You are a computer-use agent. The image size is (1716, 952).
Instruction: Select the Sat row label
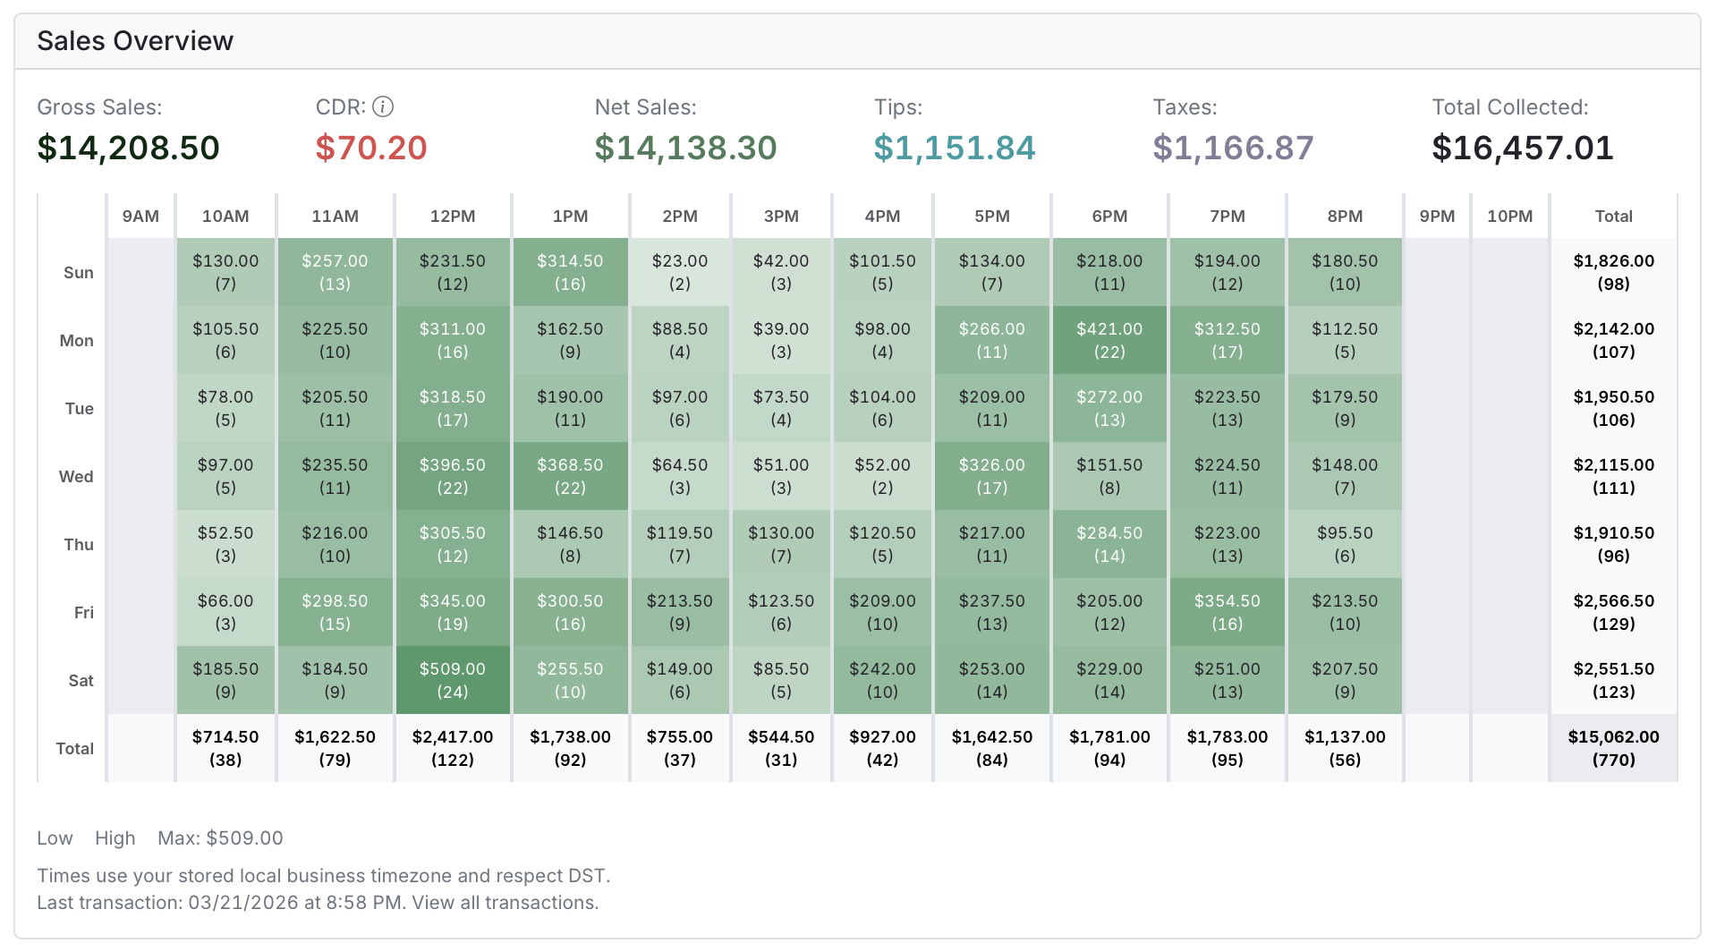point(81,680)
